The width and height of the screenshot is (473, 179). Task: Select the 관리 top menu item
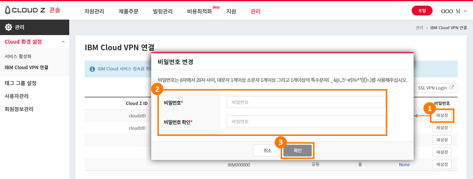255,11
